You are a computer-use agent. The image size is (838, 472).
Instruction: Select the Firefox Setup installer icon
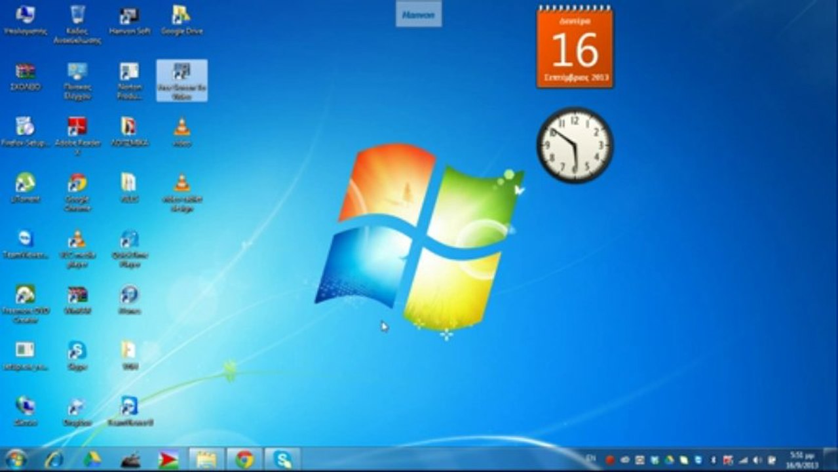(25, 132)
